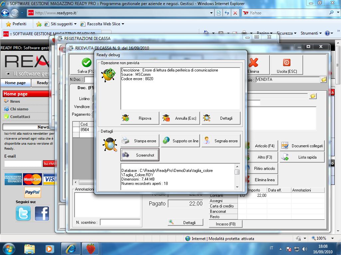Screen dimensions: 341x255
Task: Open Siti suggeriti dropdown
Action: pyautogui.click(x=61, y=24)
